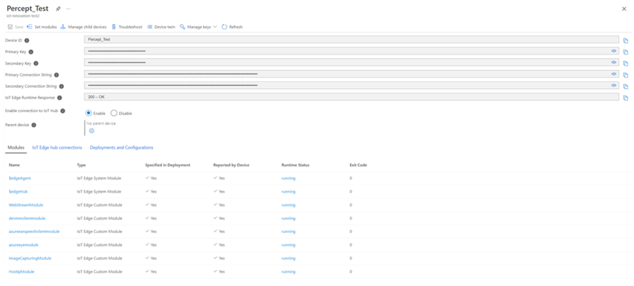Screen dimensions: 634x286
Task: Refresh the device details page
Action: [x=224, y=27]
